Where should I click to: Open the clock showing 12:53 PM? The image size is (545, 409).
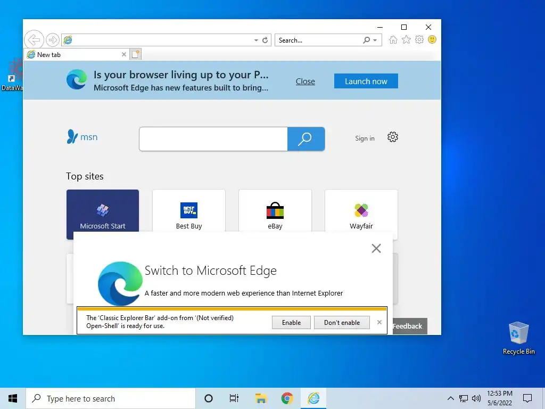click(x=499, y=398)
